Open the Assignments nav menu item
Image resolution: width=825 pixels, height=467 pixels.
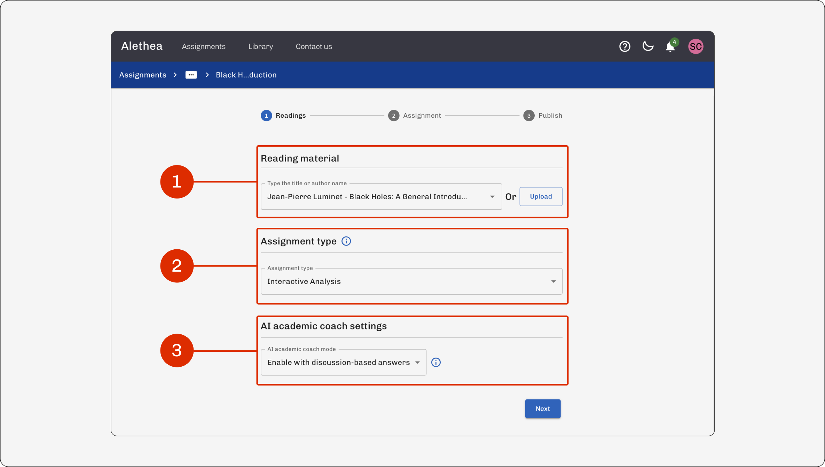point(204,46)
